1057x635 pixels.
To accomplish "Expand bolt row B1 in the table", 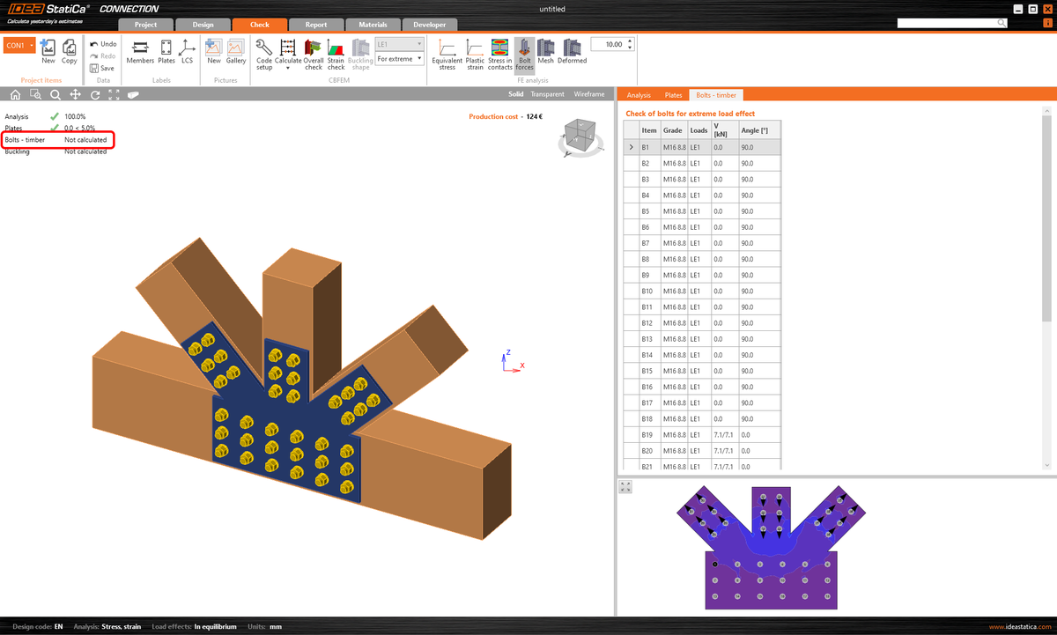I will point(629,146).
